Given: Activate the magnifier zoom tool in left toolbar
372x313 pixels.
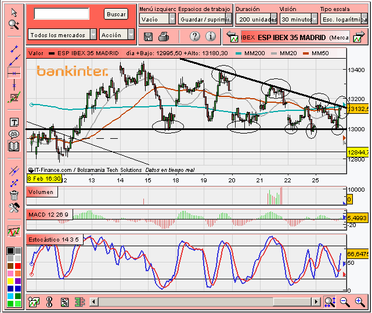Looking at the screenshot, I should click(14, 25).
